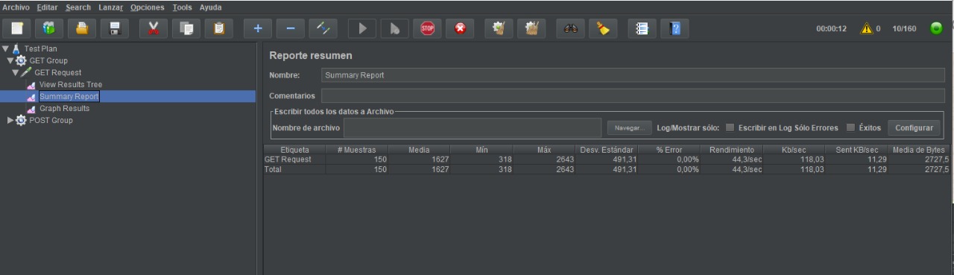
Task: Select View Results Tree in the tree
Action: click(x=70, y=84)
